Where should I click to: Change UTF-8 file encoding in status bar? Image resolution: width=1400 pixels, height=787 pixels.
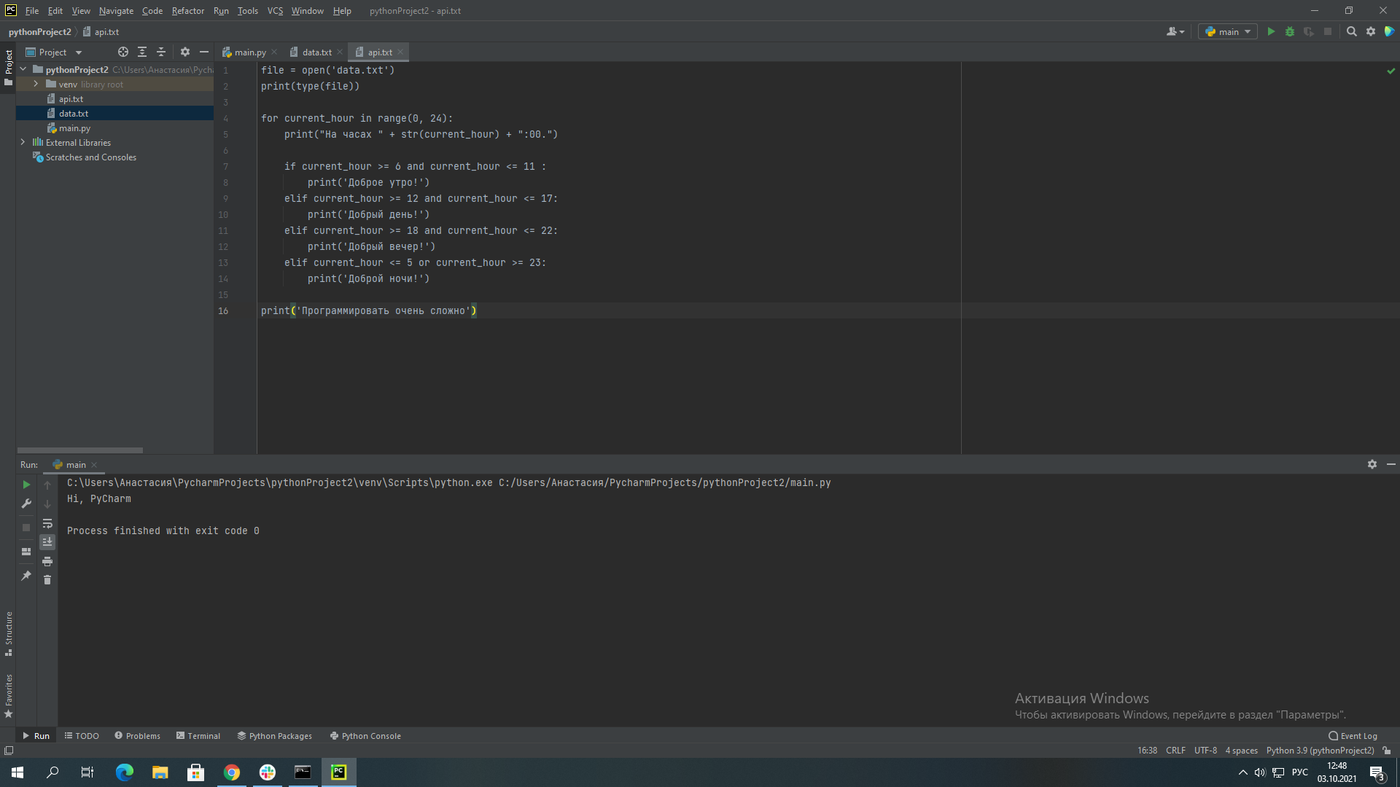[1205, 751]
